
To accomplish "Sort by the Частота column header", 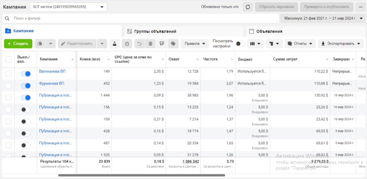I will coord(210,59).
